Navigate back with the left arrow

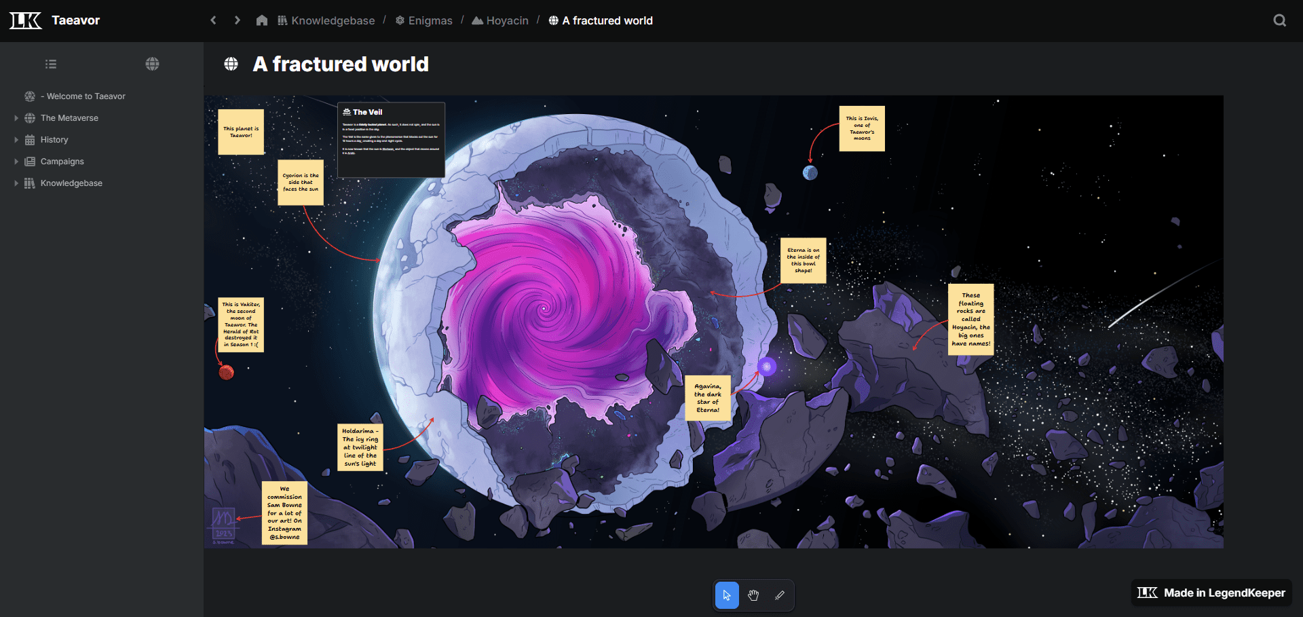click(x=214, y=20)
